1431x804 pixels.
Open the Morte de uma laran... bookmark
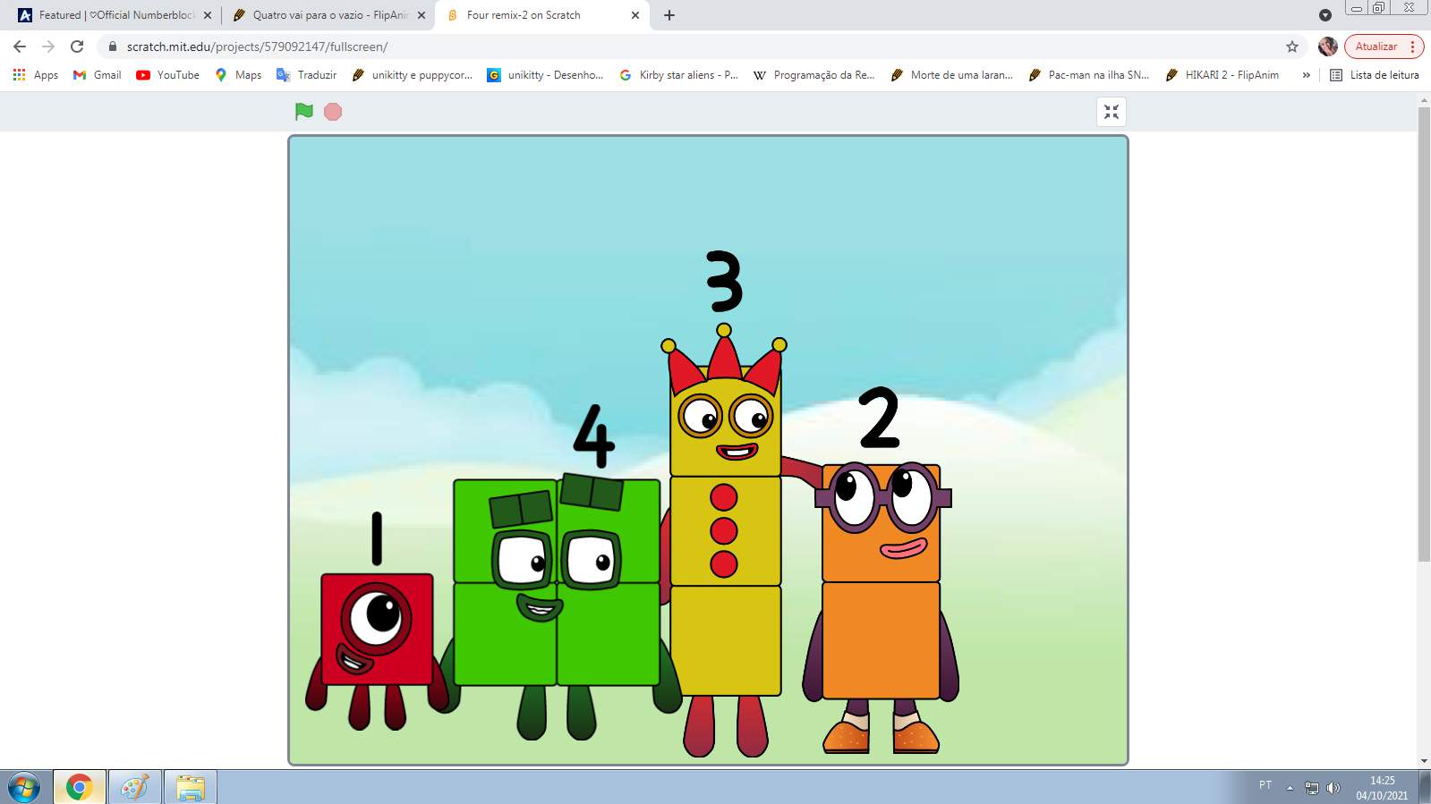click(951, 75)
